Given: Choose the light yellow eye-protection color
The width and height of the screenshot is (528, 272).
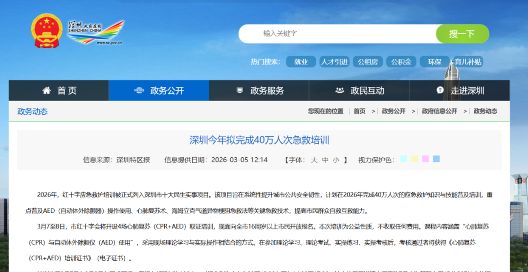Looking at the screenshot, I should coord(415,159).
